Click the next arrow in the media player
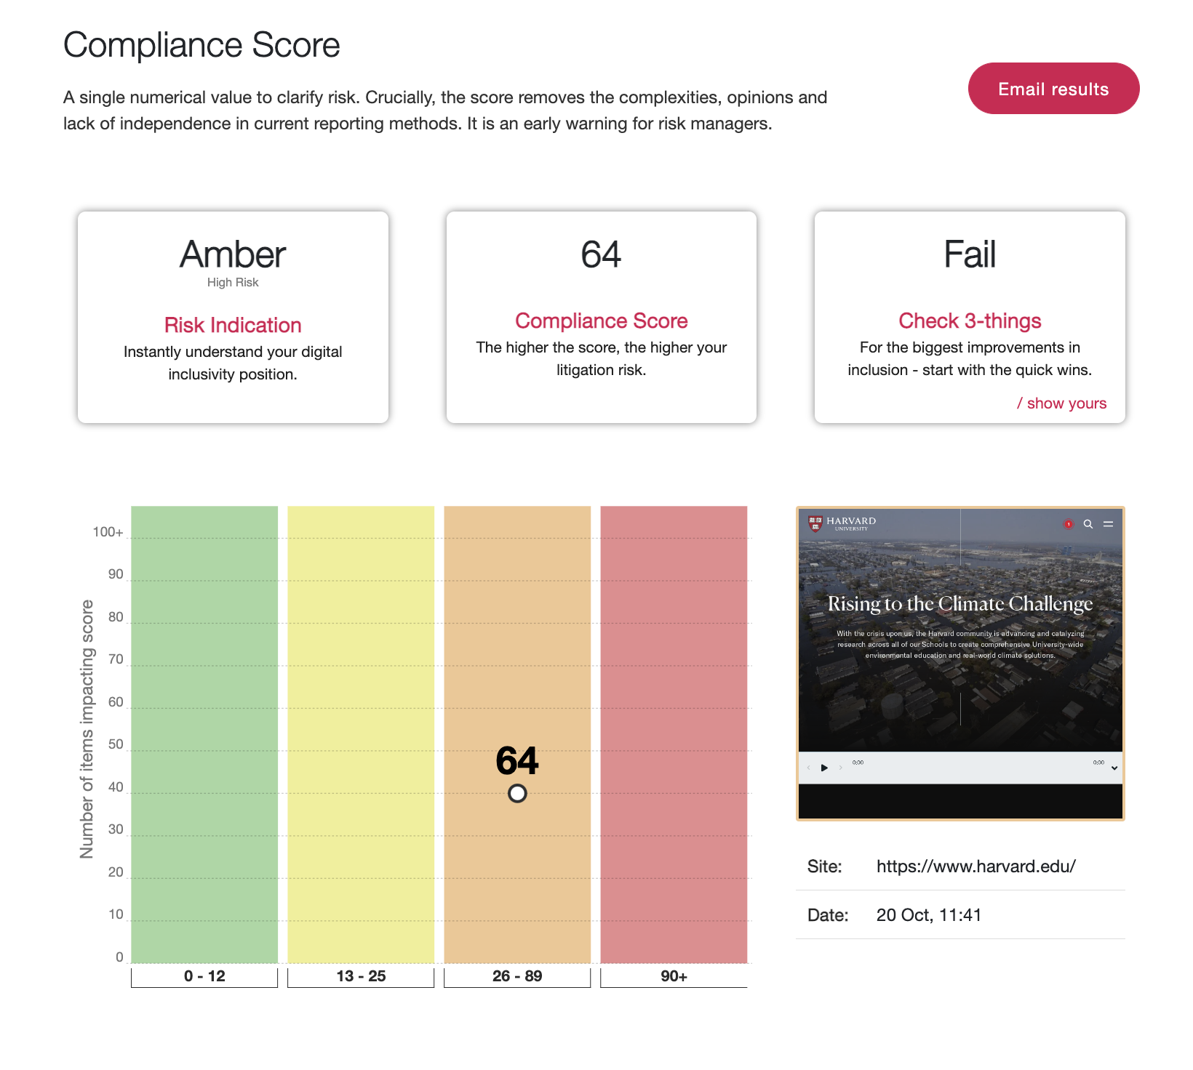The width and height of the screenshot is (1193, 1070). [x=840, y=768]
